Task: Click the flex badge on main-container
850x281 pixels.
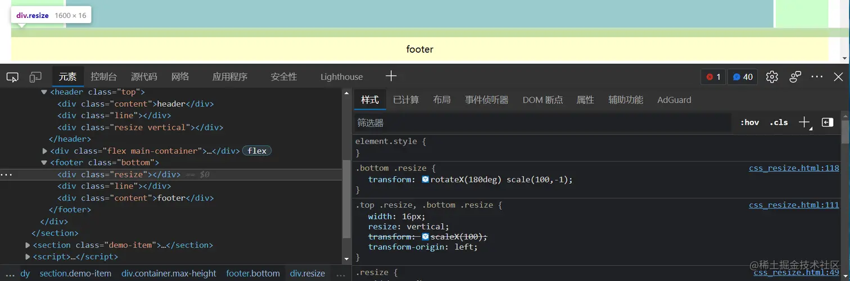Action: [257, 151]
